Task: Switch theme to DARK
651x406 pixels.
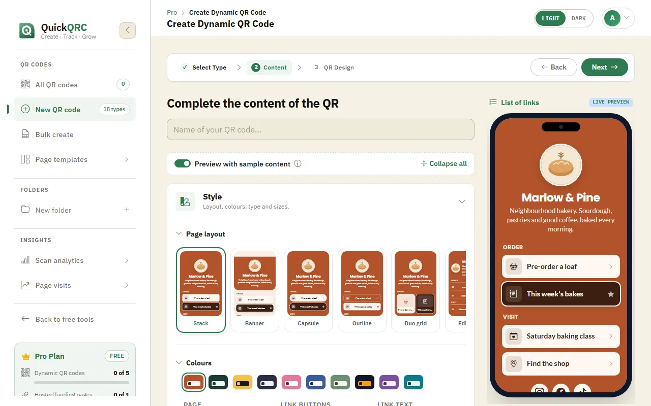Action: click(x=579, y=18)
